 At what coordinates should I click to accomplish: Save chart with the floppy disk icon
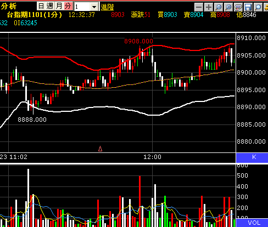[x=248, y=7]
